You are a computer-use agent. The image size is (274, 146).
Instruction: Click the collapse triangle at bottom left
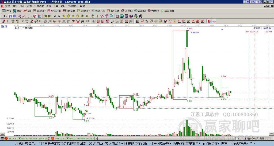click(x=2, y=134)
